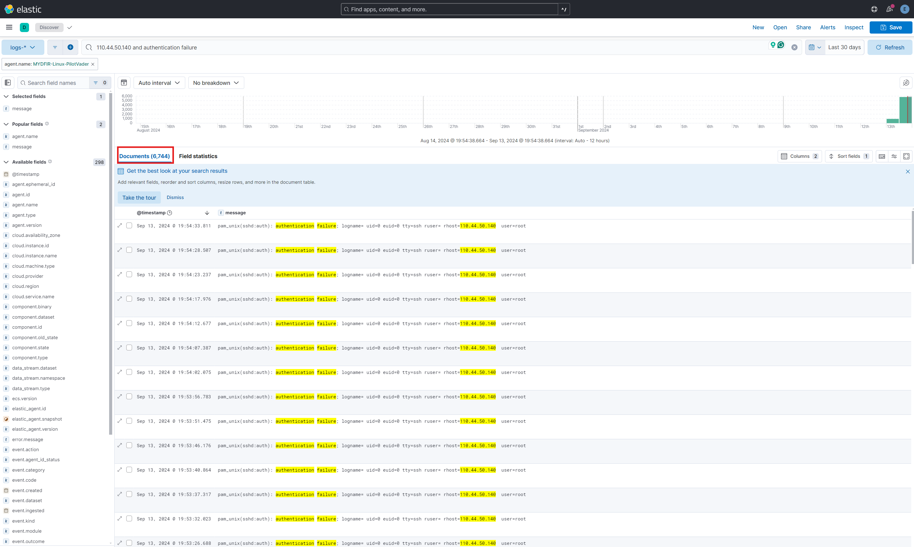Enter fullscreen mode for the document table

click(x=907, y=156)
